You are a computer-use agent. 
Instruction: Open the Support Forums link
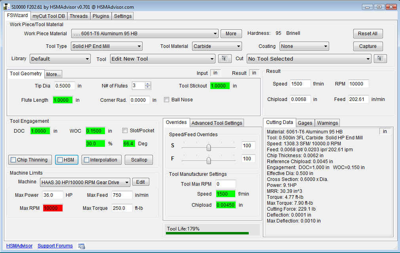click(x=55, y=246)
